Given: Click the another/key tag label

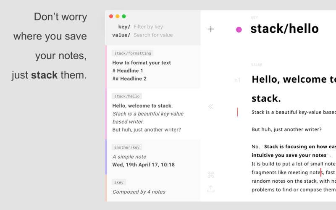Looking at the screenshot, I should (x=127, y=147).
